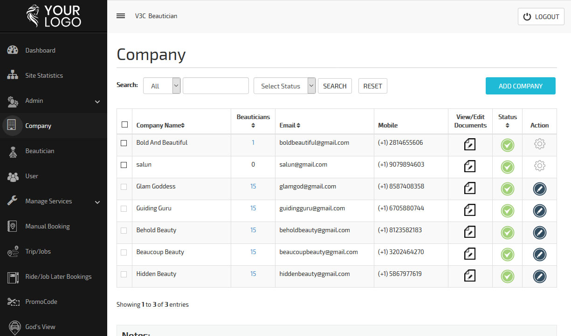Sort table by Status column
571x336 pixels.
click(x=508, y=121)
